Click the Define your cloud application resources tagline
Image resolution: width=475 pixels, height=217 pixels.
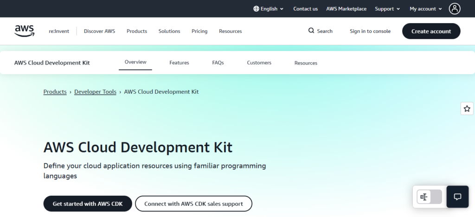pyautogui.click(x=155, y=171)
